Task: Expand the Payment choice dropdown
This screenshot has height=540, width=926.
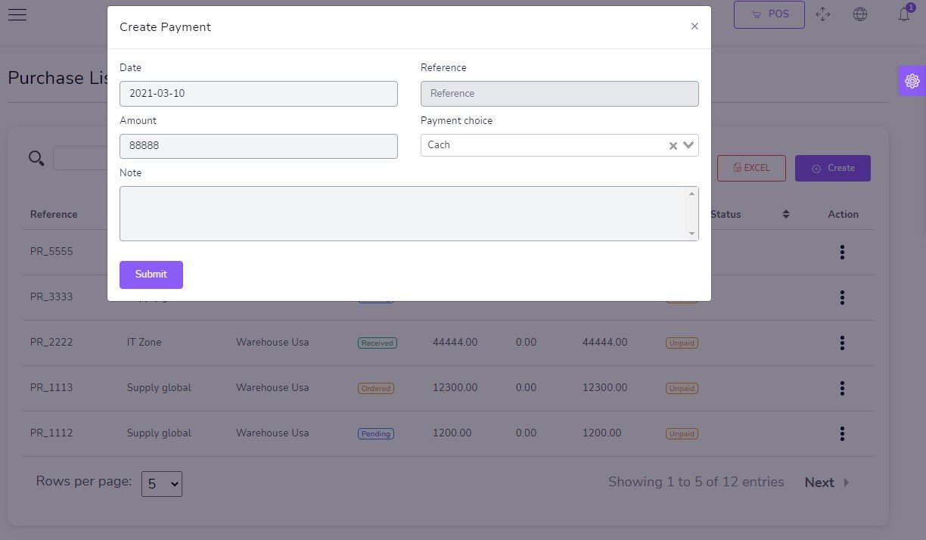Action: pos(688,145)
